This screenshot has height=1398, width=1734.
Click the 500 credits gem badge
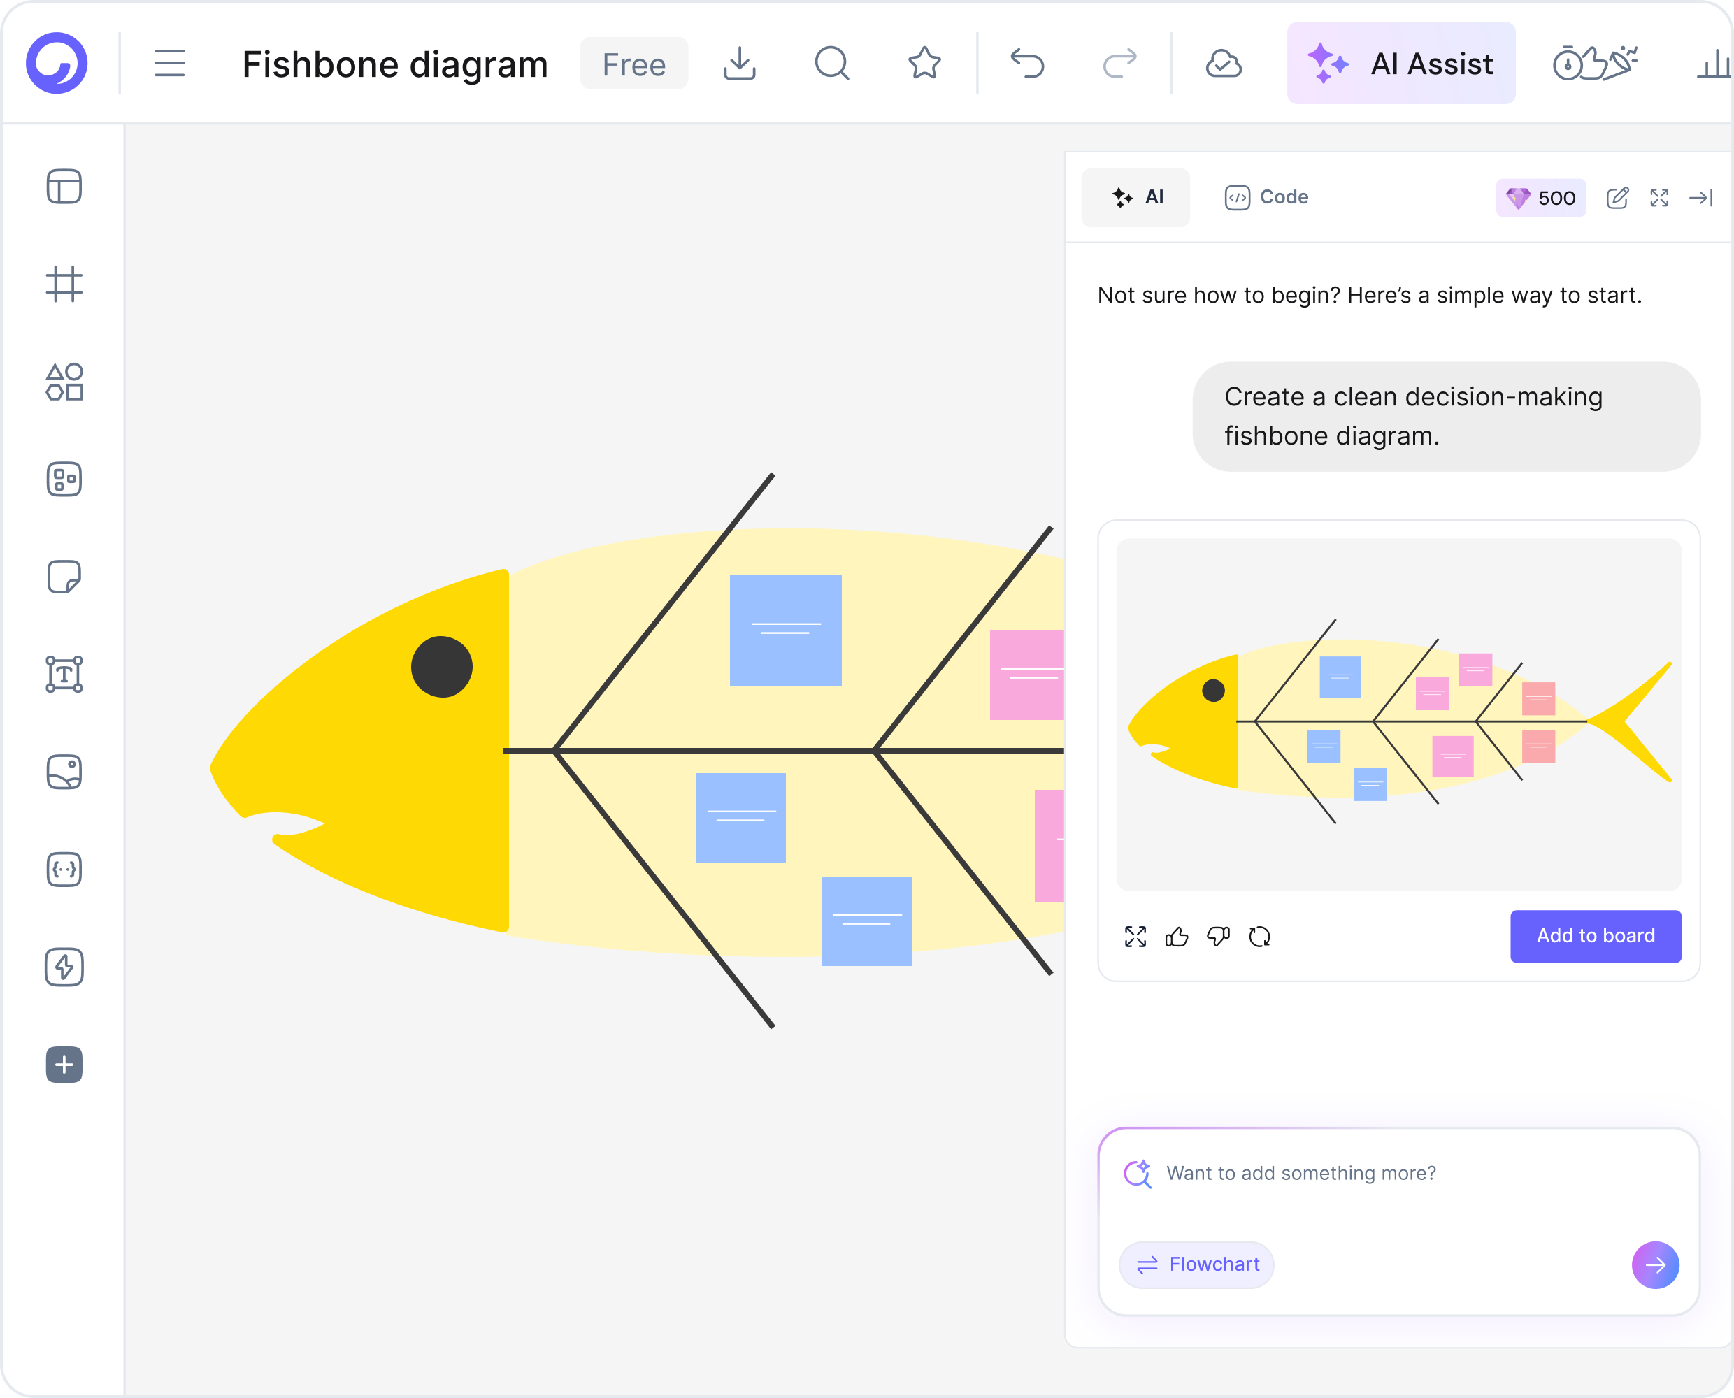(1541, 197)
